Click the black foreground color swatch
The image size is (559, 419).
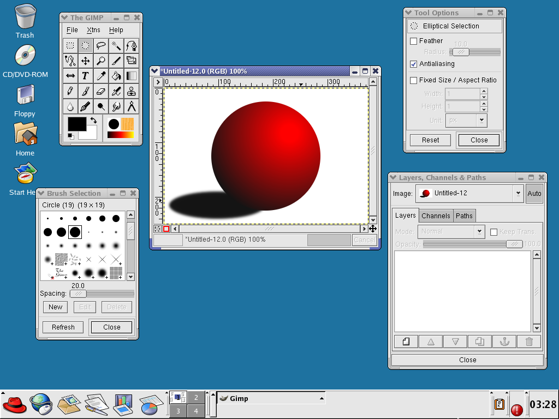click(77, 124)
